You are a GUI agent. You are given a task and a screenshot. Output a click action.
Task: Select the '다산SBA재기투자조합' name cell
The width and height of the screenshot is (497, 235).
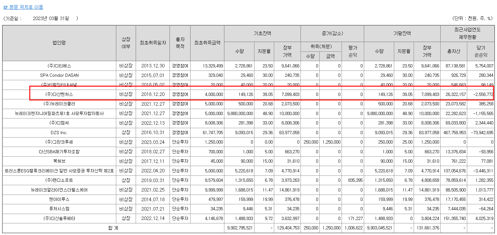pyautogui.click(x=59, y=152)
